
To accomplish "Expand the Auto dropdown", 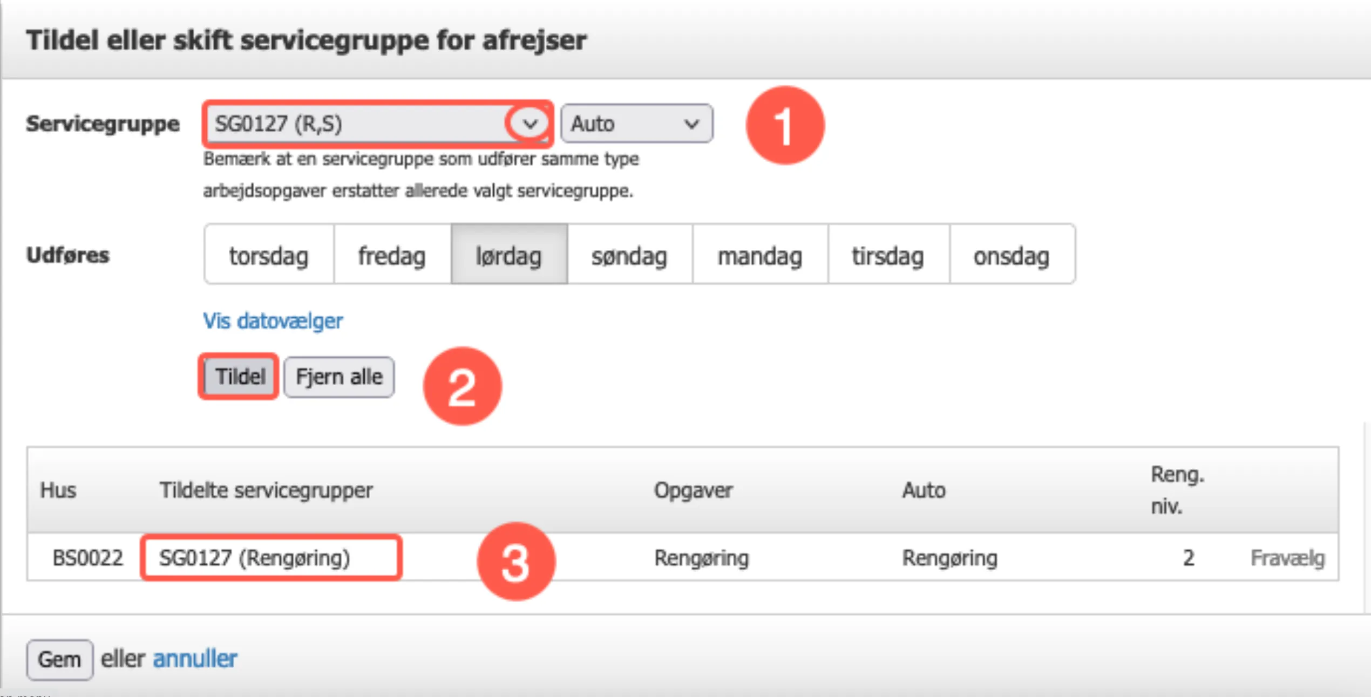I will [x=636, y=124].
